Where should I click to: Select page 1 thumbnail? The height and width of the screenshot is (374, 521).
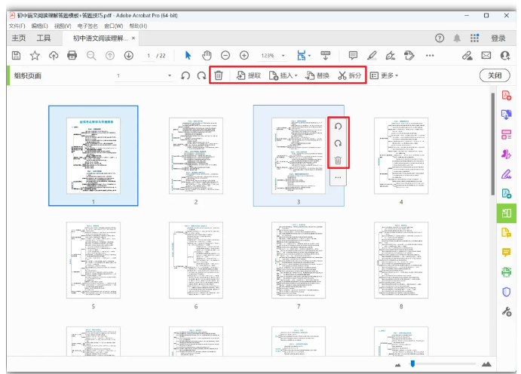click(93, 155)
